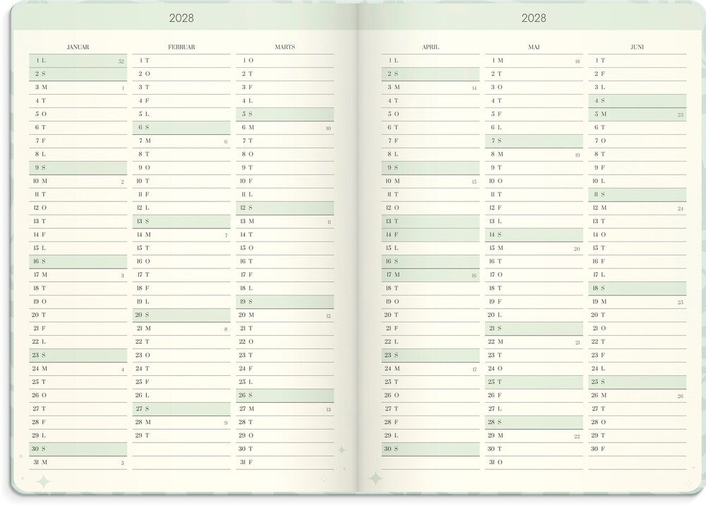
Task: Select the '1 T' row in Juni
Action: coord(637,61)
